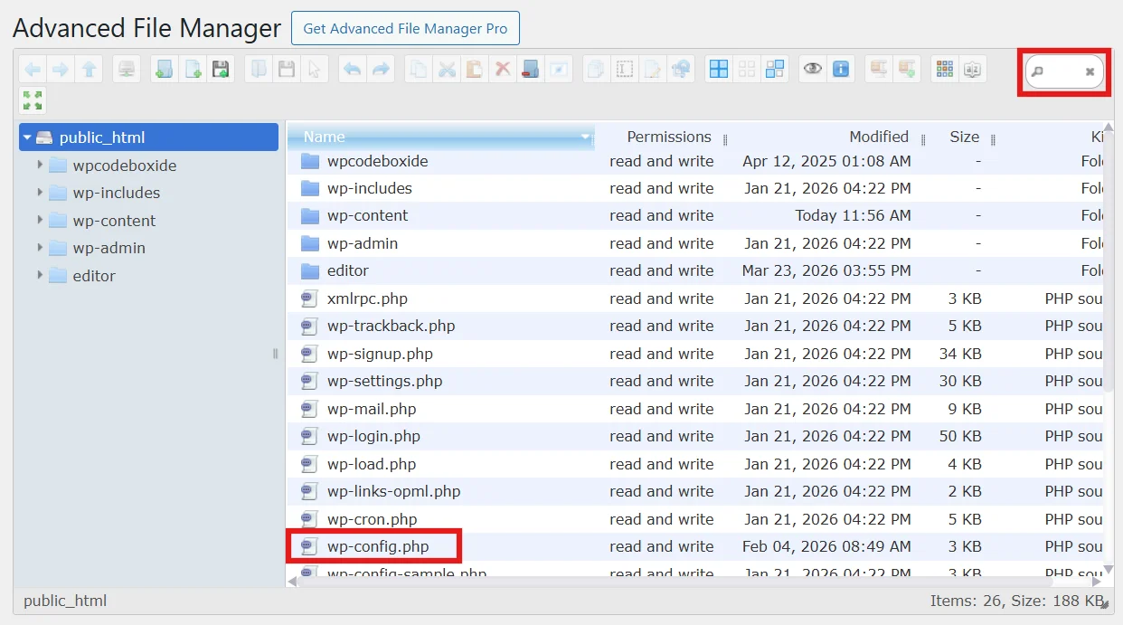The width and height of the screenshot is (1123, 625).
Task: Sort by the Permissions column header
Action: tap(668, 137)
